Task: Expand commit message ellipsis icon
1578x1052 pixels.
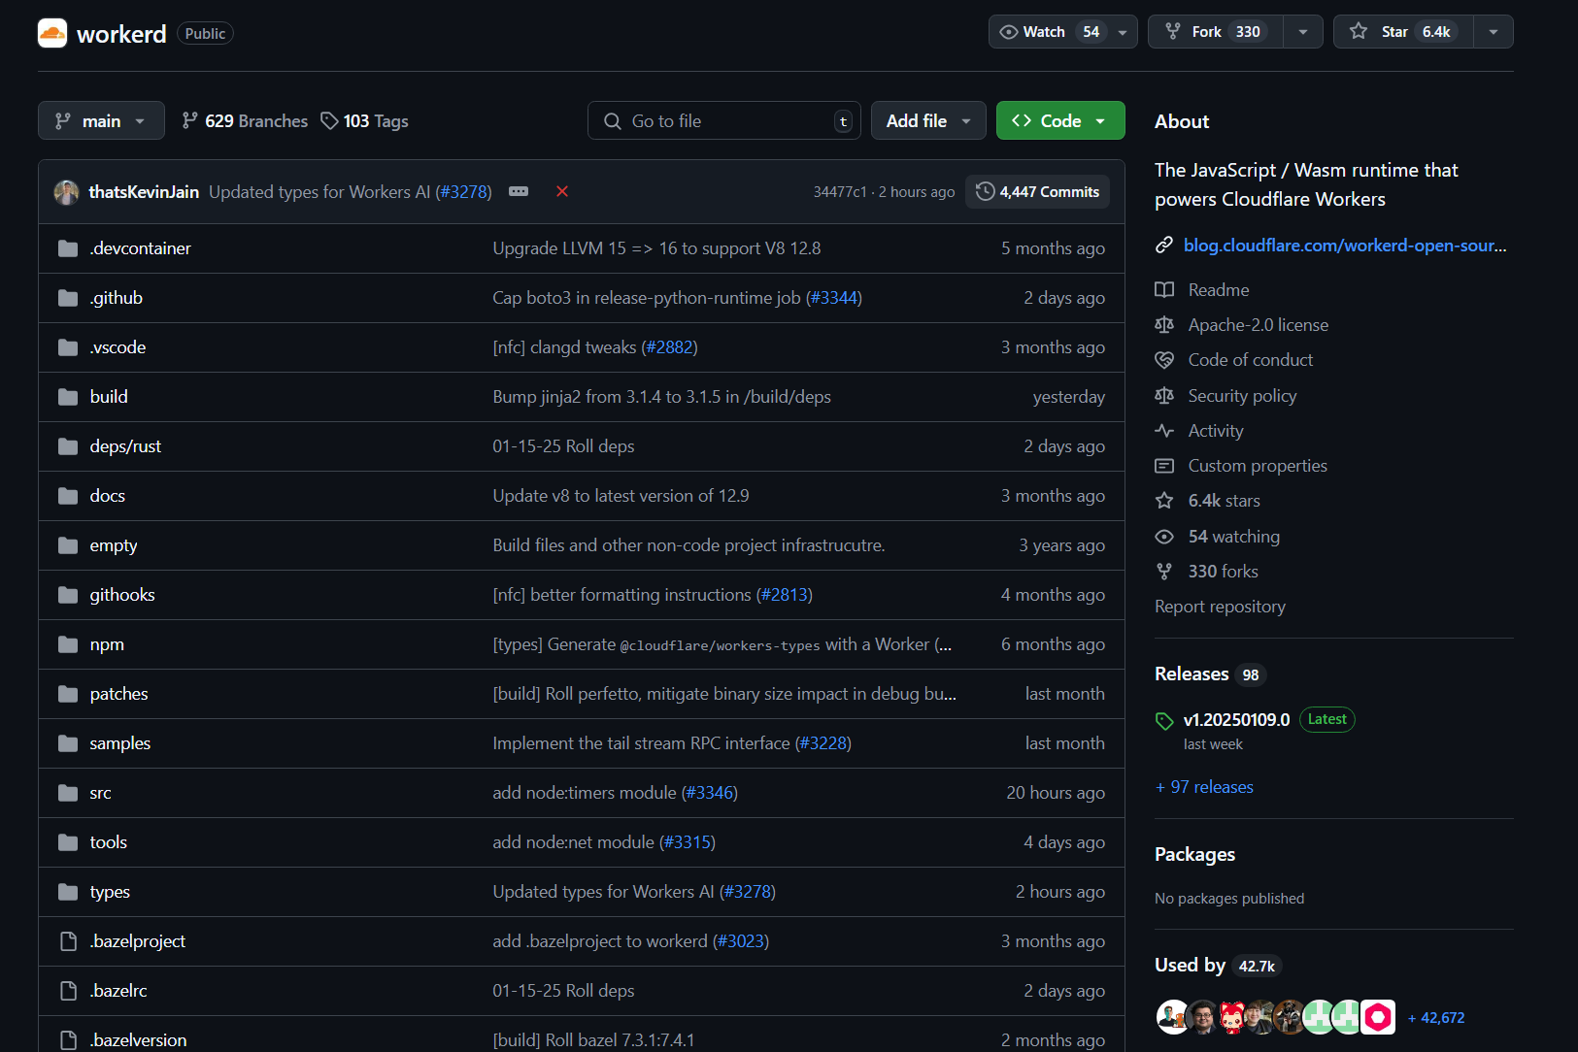Action: pos(519,191)
